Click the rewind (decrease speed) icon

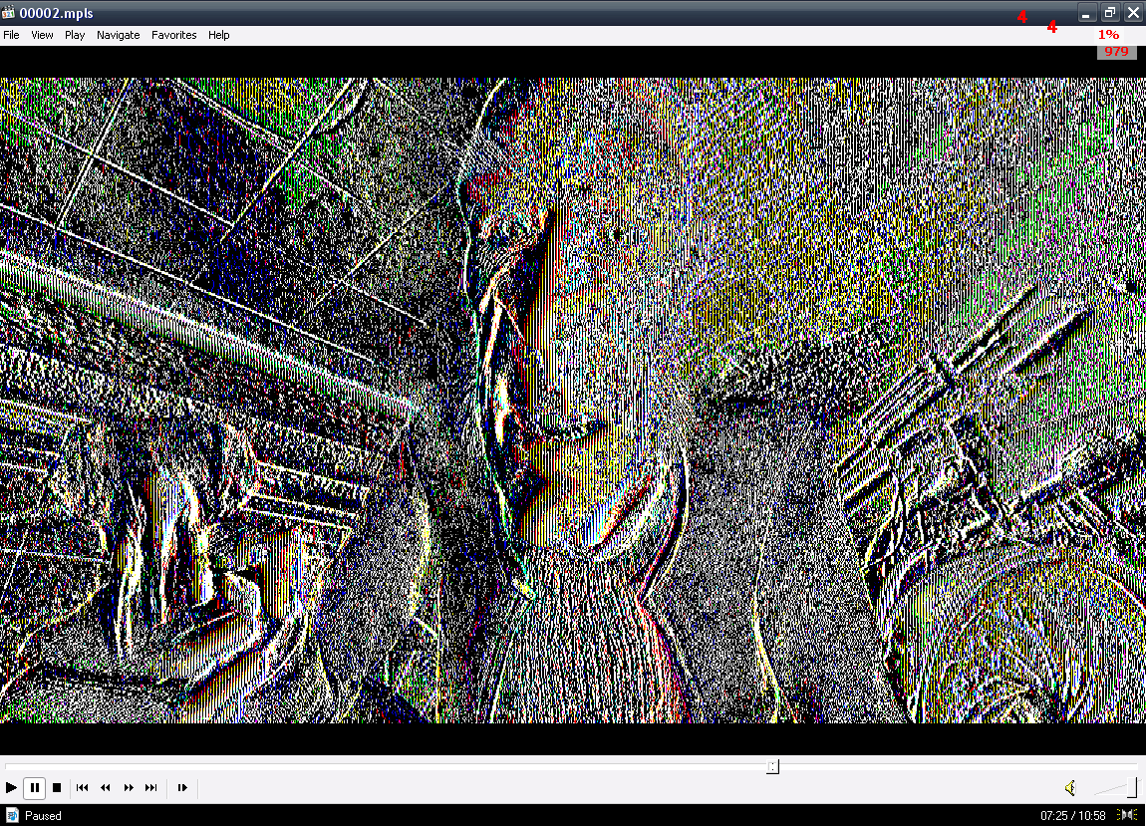coord(106,788)
